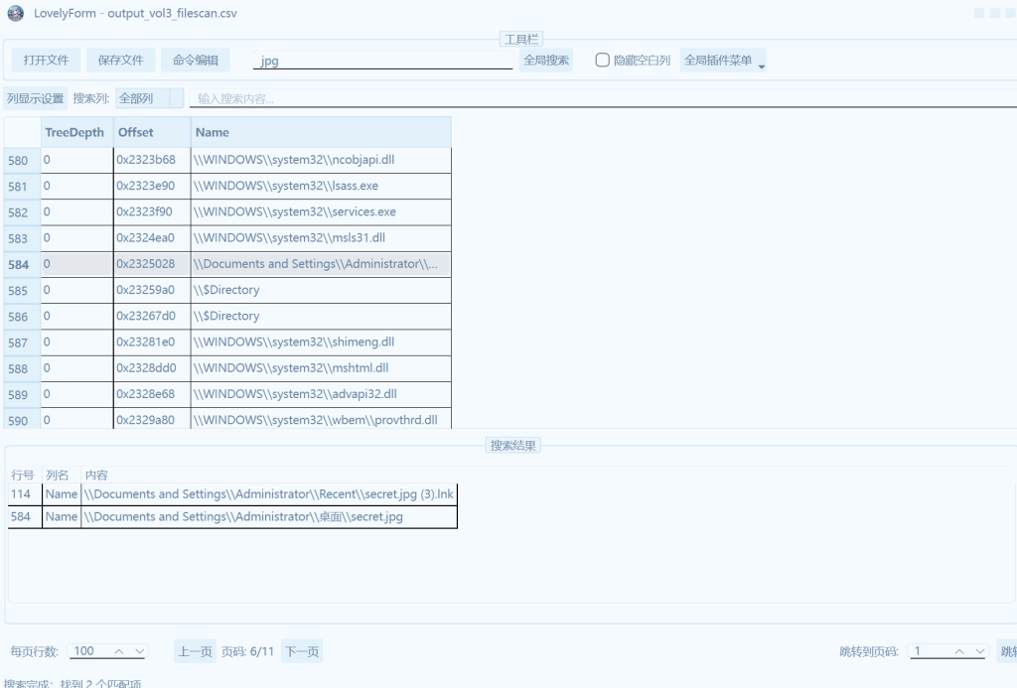This screenshot has height=688, width=1017.
Task: Click the 全局搜索 global search button
Action: pyautogui.click(x=546, y=61)
